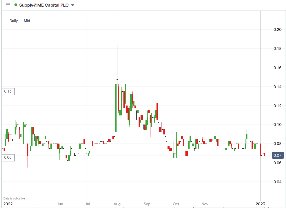Click the 0.20 price axis label
This screenshot has width=286, height=208.
[277, 29]
